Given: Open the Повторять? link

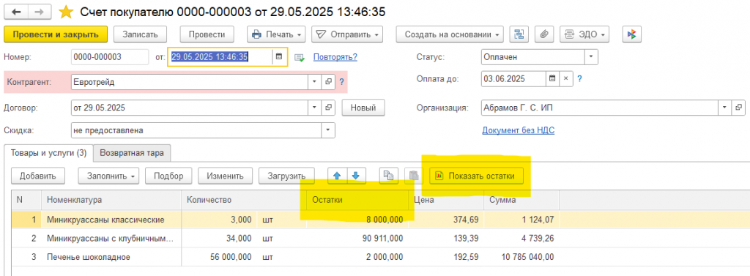Looking at the screenshot, I should coord(335,57).
